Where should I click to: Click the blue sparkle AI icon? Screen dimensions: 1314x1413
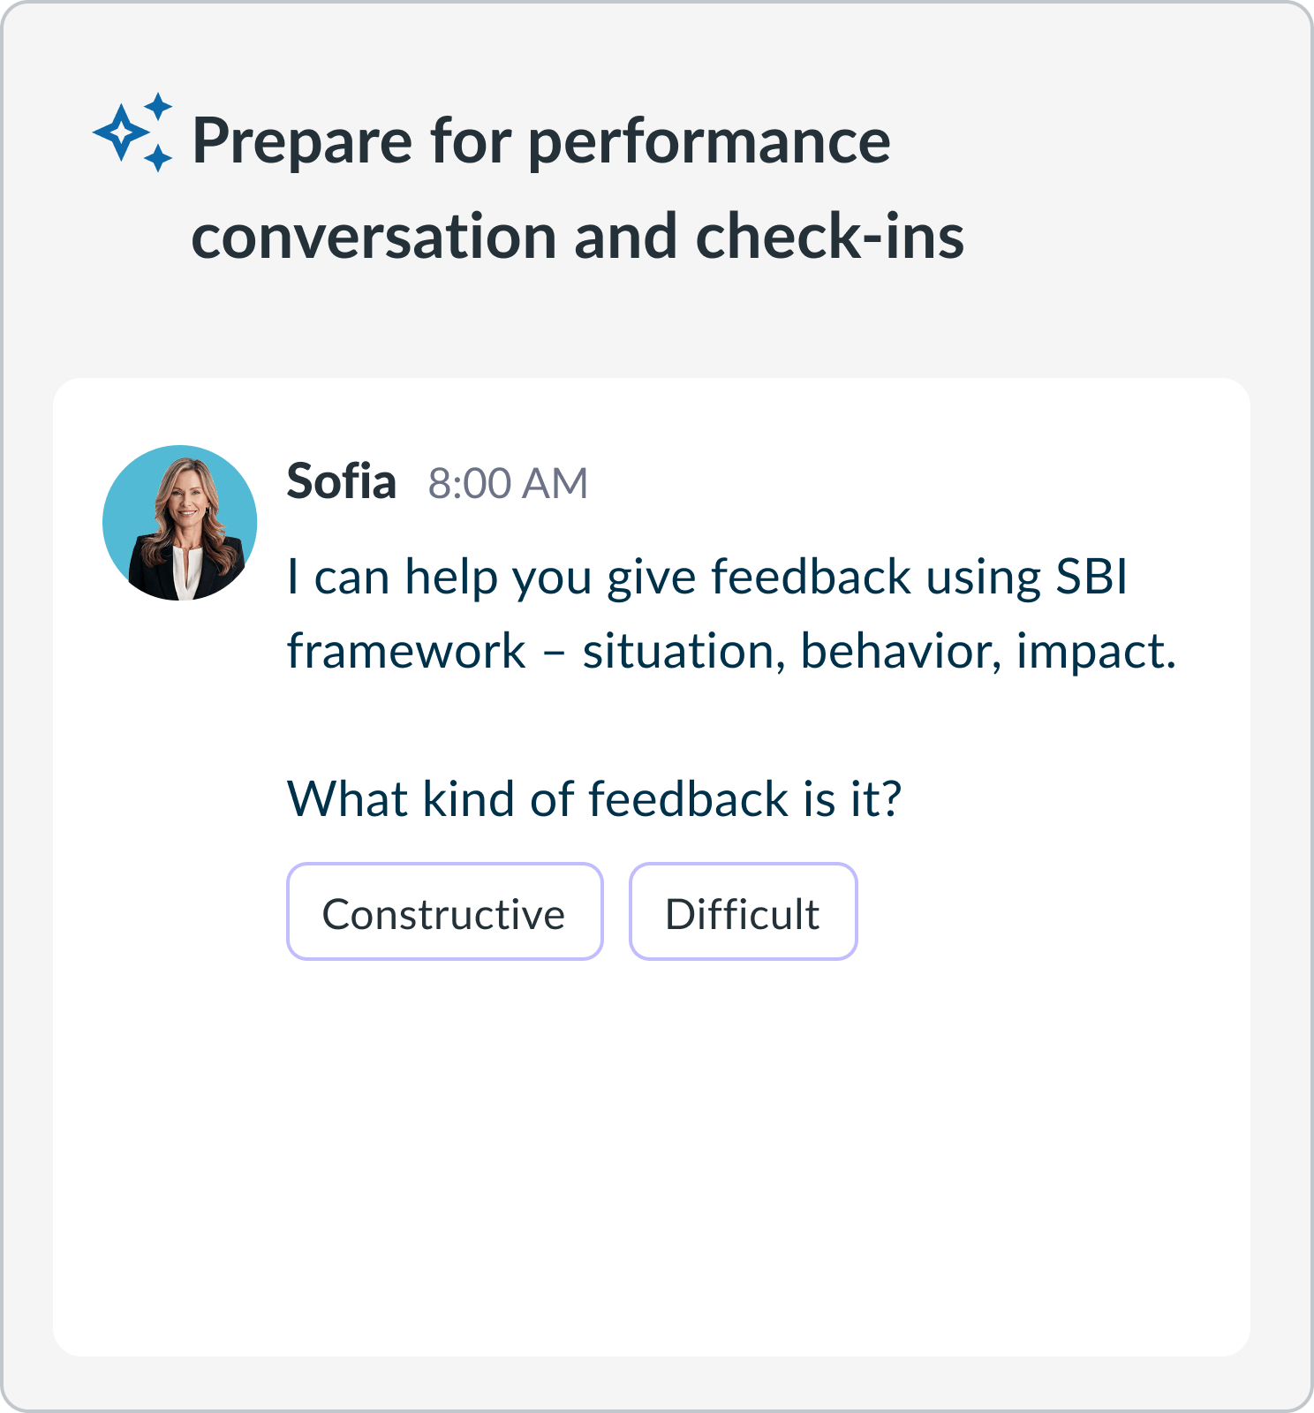click(x=132, y=132)
